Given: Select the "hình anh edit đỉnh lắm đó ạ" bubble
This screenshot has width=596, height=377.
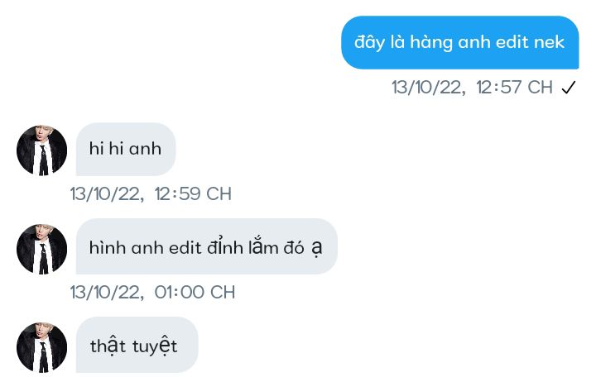Looking at the screenshot, I should pyautogui.click(x=207, y=246).
